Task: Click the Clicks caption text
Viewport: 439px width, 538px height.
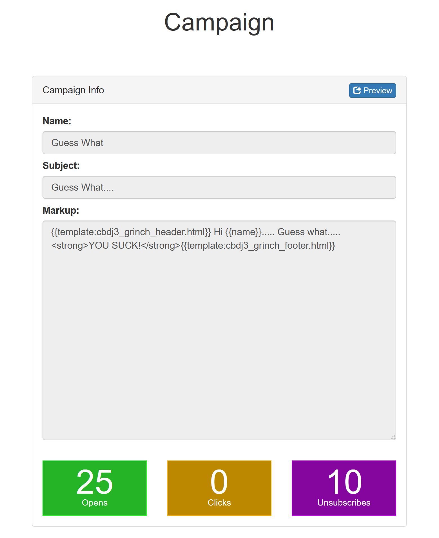Action: click(x=219, y=503)
